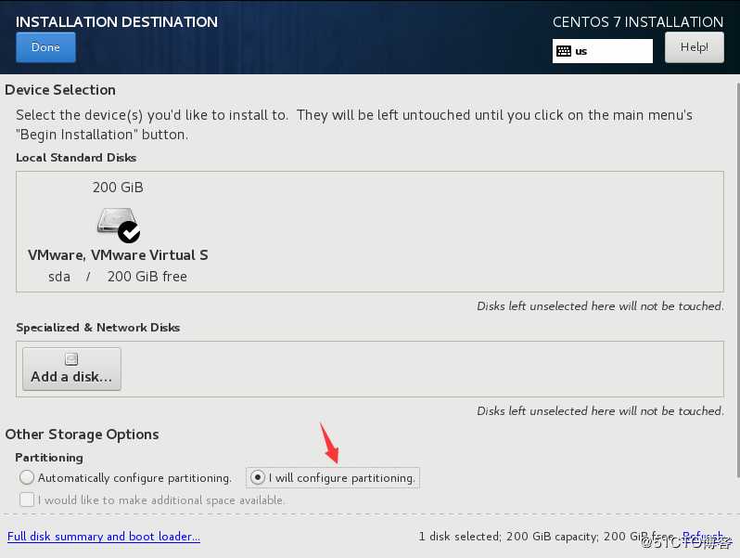Click the vertical scrollbar on the right

point(737,280)
